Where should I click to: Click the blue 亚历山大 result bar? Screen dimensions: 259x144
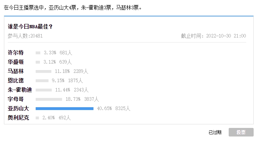65,109
